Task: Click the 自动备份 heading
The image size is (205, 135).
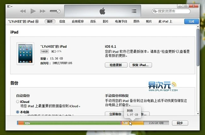Action: pyautogui.click(x=23, y=96)
